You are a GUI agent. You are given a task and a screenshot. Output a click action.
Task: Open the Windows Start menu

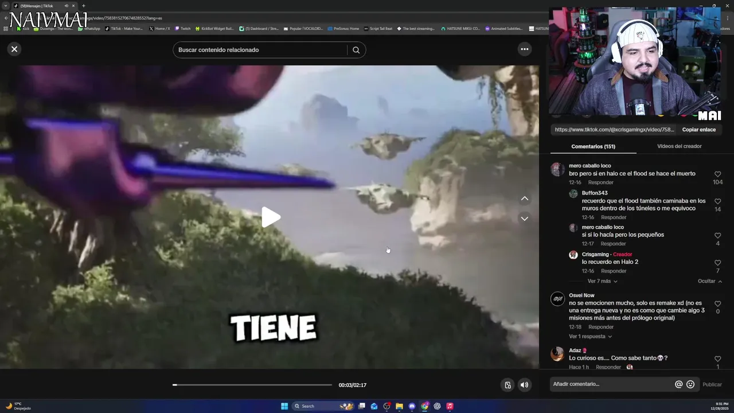[284, 406]
